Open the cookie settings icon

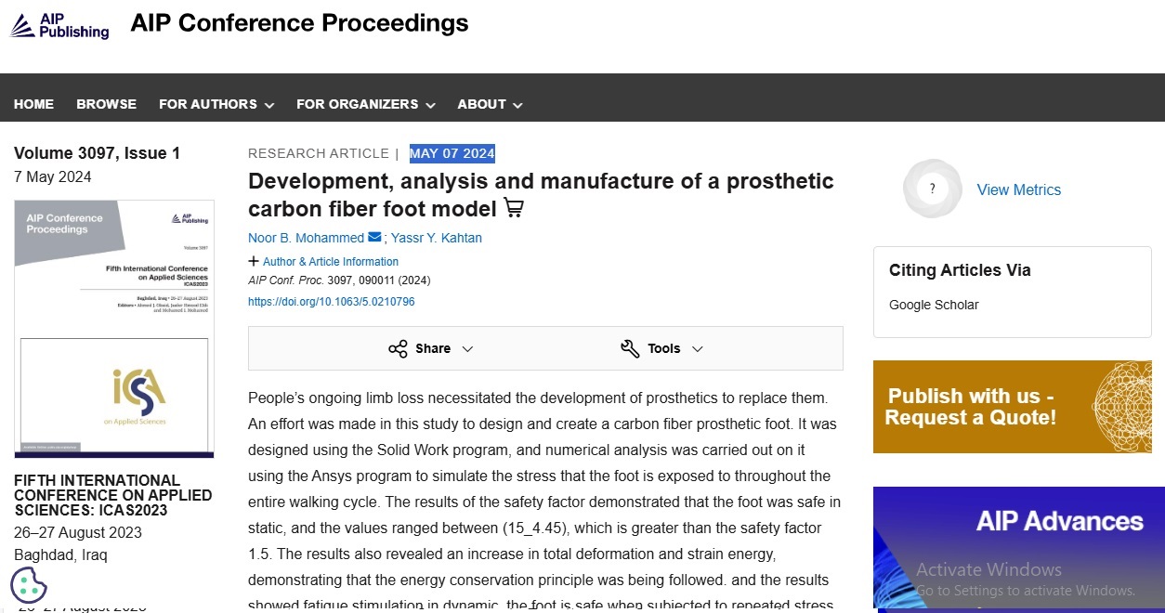click(29, 585)
